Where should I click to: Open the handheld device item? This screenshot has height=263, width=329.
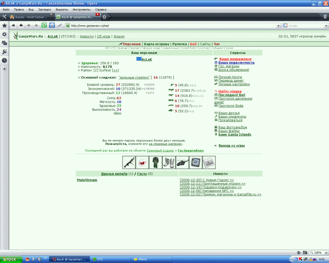coord(196,162)
